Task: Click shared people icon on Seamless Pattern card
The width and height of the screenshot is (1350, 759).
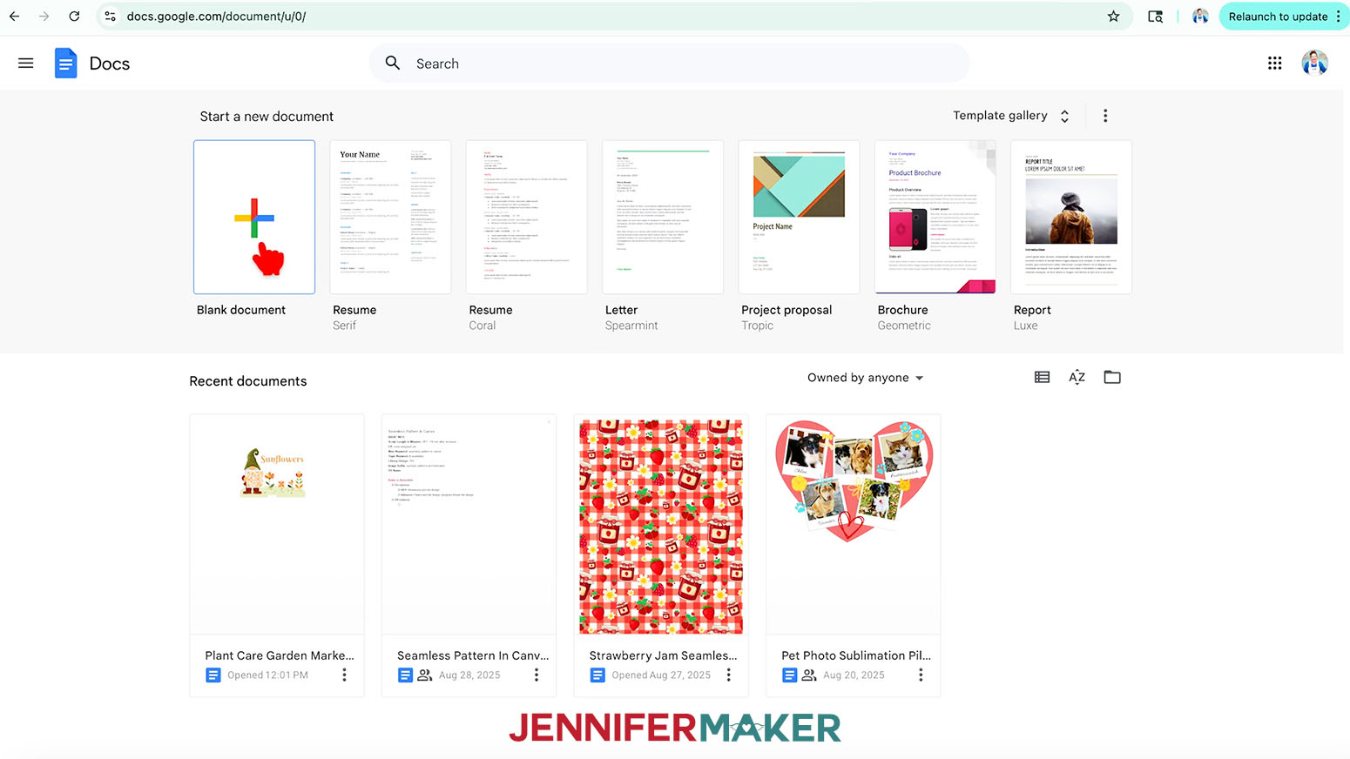Action: 425,675
